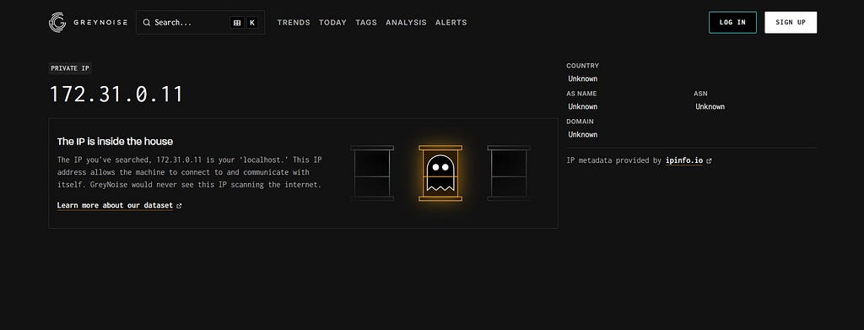This screenshot has width=864, height=330.
Task: Click the search magnifier icon
Action: (147, 23)
